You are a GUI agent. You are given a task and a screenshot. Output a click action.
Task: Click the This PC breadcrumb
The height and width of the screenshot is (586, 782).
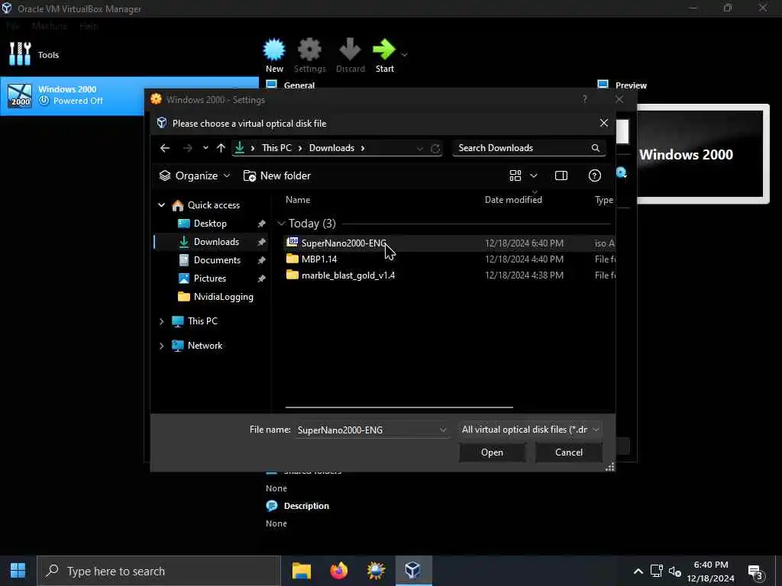[276, 148]
